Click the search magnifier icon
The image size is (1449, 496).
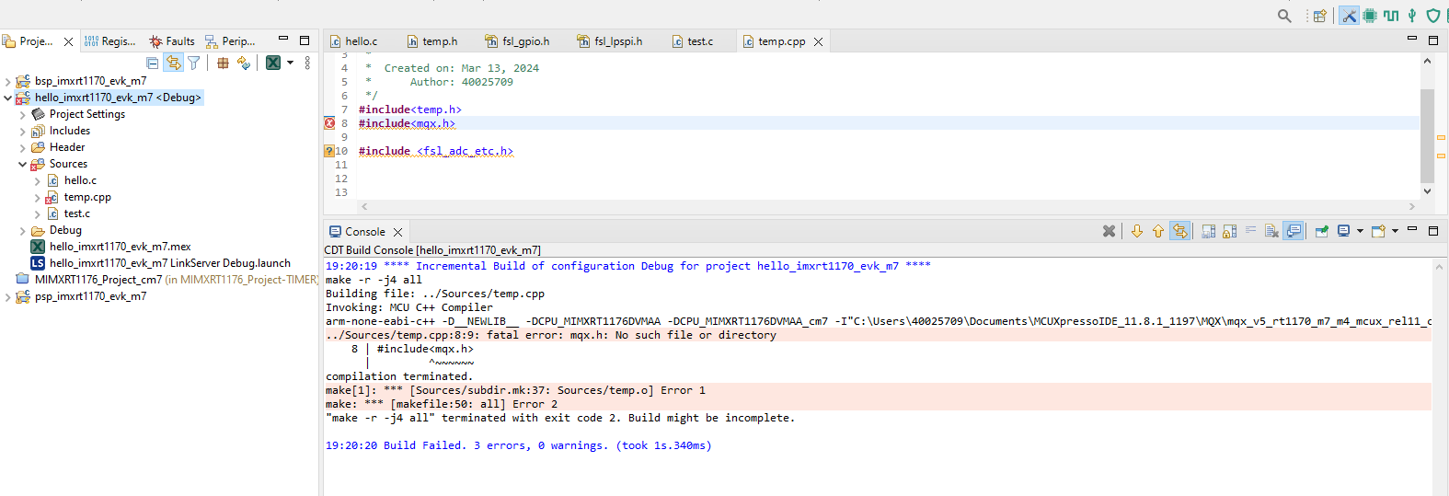[1284, 16]
